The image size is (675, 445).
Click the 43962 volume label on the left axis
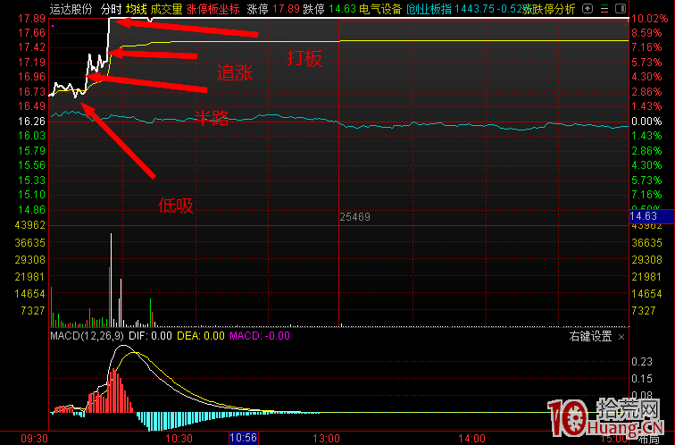tap(29, 225)
